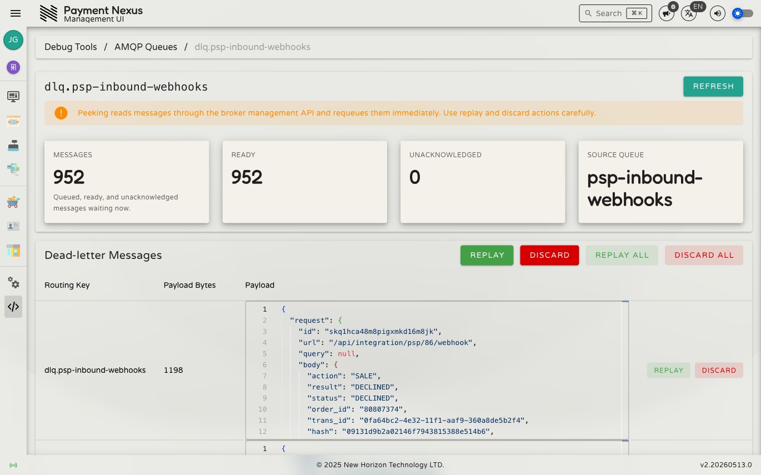This screenshot has width=761, height=475.
Task: Click the Payload column header
Action: (x=260, y=285)
